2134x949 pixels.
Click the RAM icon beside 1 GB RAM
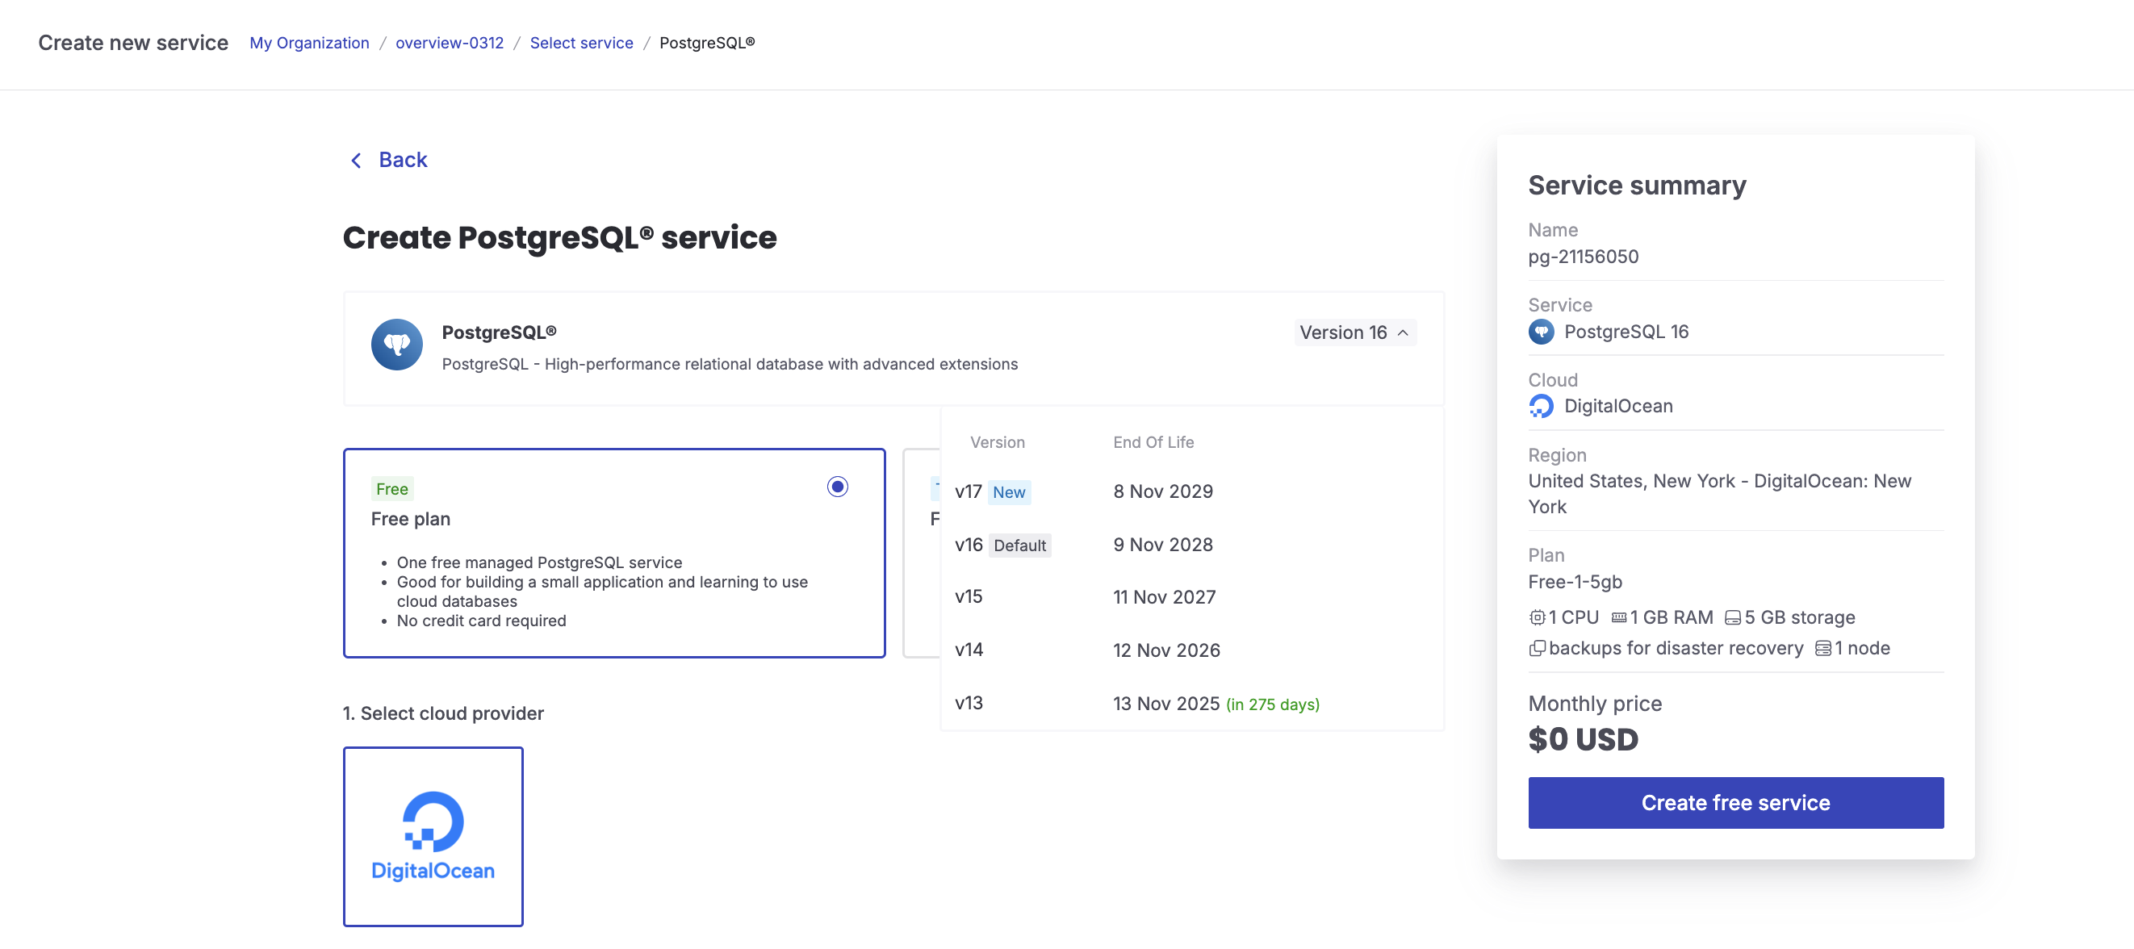tap(1619, 618)
